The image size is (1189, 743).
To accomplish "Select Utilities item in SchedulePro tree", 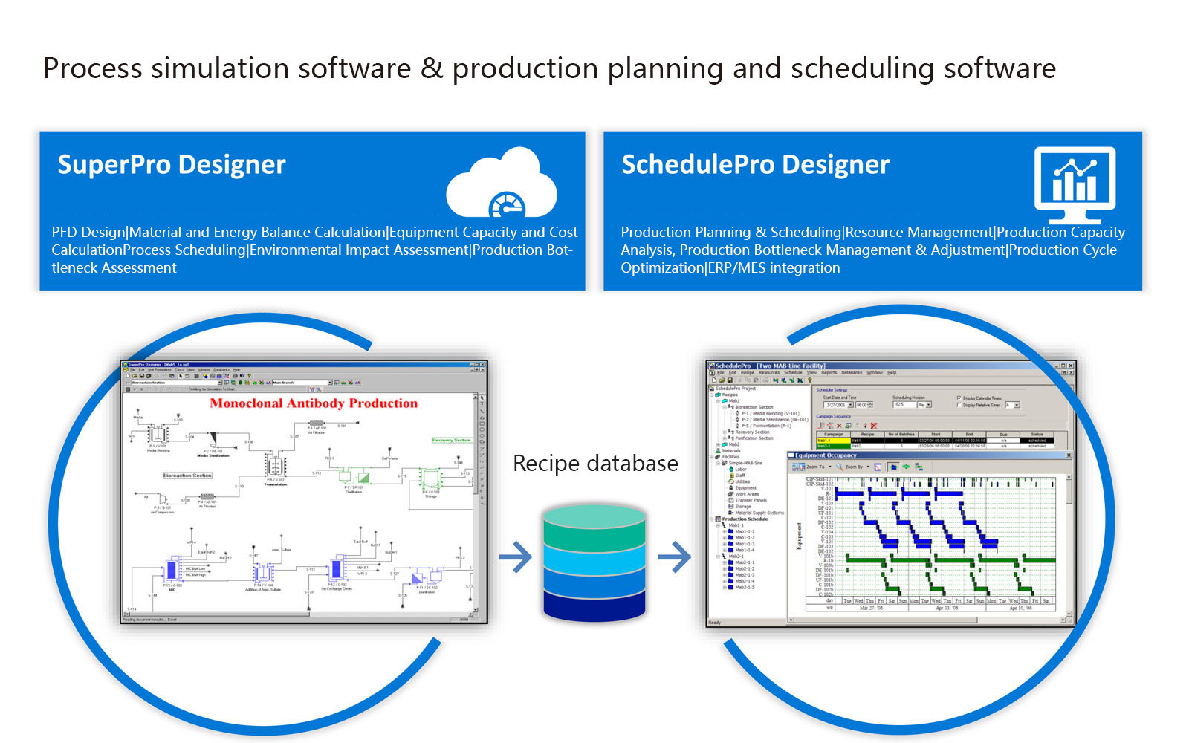I will pyautogui.click(x=739, y=481).
